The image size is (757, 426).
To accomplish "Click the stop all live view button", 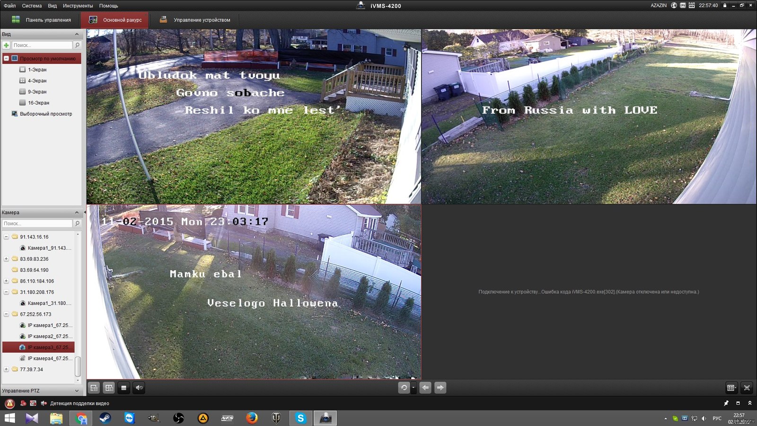I will (x=123, y=388).
